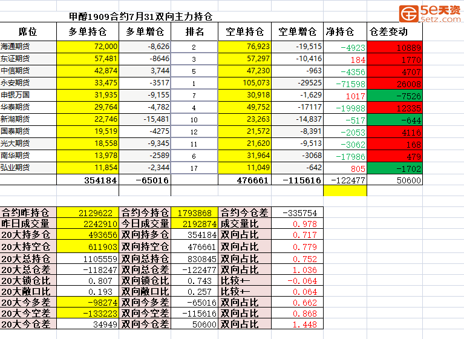Click the title cell 甲醇1909合约7月31双向主力持仓
The width and height of the screenshot is (464, 339).
pos(140,16)
